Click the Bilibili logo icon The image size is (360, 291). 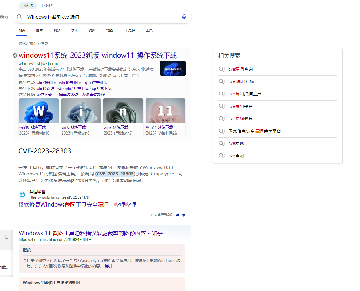[x=22, y=194]
